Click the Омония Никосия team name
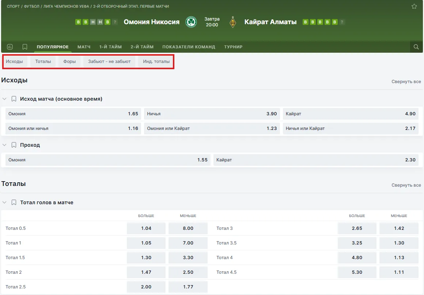This screenshot has width=424, height=295. point(151,22)
